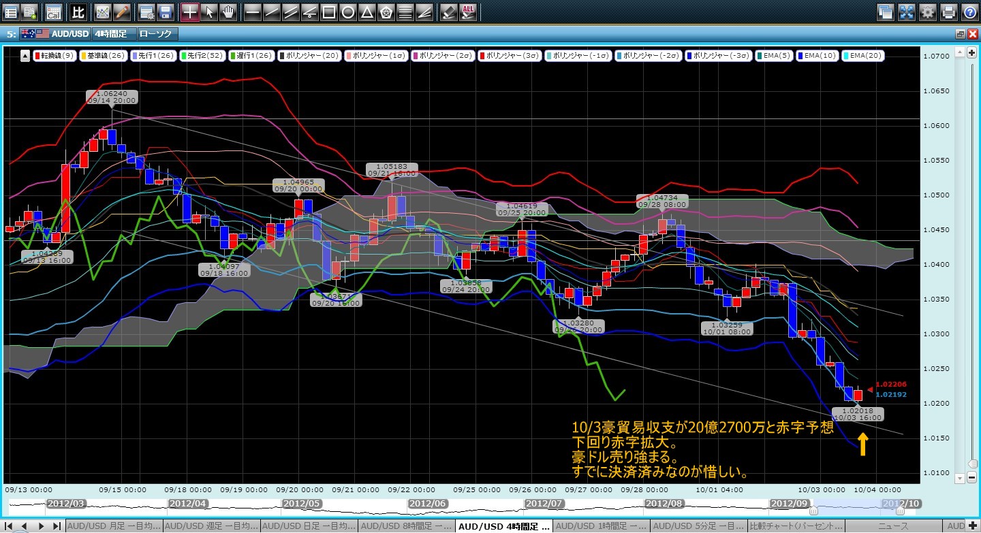
Task: Click the floppy disk save icon
Action: 164,12
